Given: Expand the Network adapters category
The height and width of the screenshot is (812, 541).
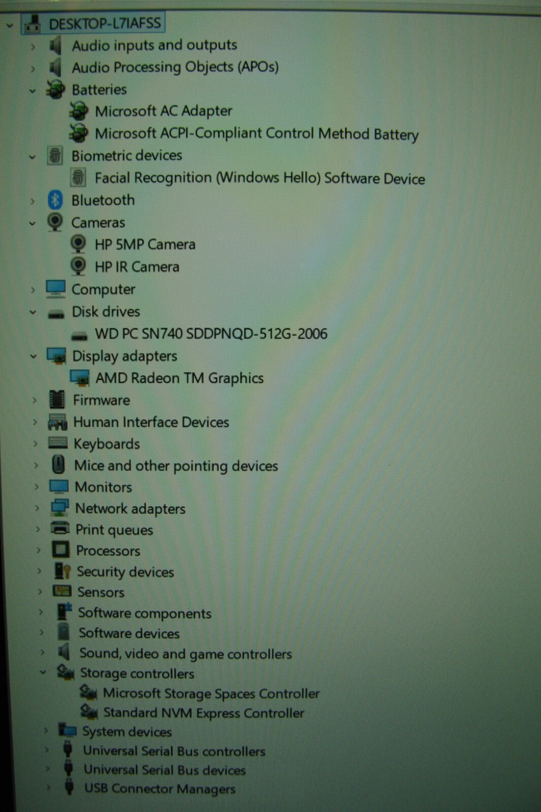Looking at the screenshot, I should 37,508.
